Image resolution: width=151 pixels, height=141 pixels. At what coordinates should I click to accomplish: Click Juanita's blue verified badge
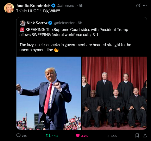point(53,6)
